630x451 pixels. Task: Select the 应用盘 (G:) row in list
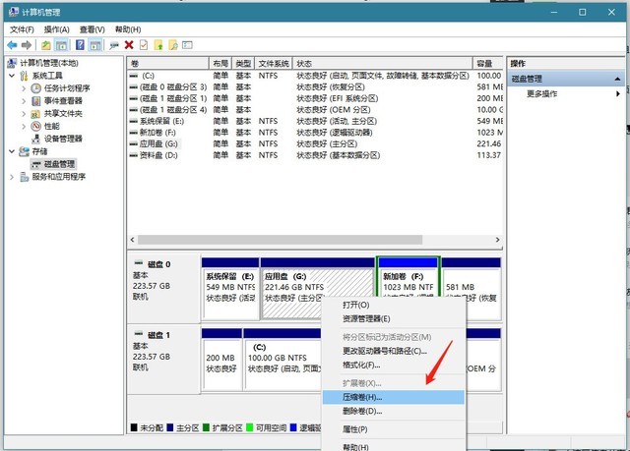315,143
